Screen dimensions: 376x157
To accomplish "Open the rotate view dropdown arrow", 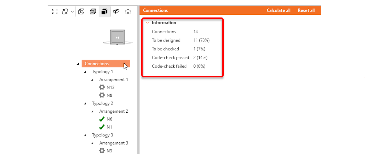I will point(72,12).
